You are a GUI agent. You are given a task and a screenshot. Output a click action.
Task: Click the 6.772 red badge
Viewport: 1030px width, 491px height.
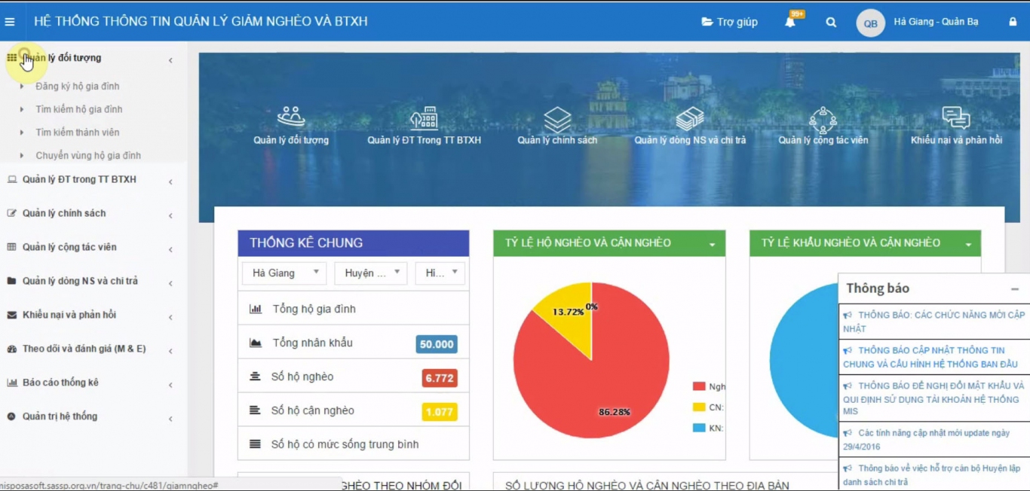tap(440, 378)
